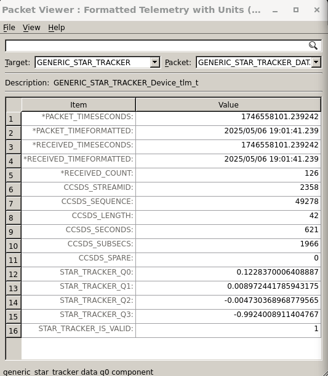This screenshot has width=328, height=376.
Task: Click Q0 value 0.1228370006408887
Action: (278, 272)
